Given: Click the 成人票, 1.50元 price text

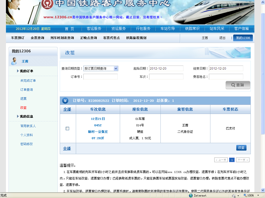Looking at the screenshot, I should point(140,138).
